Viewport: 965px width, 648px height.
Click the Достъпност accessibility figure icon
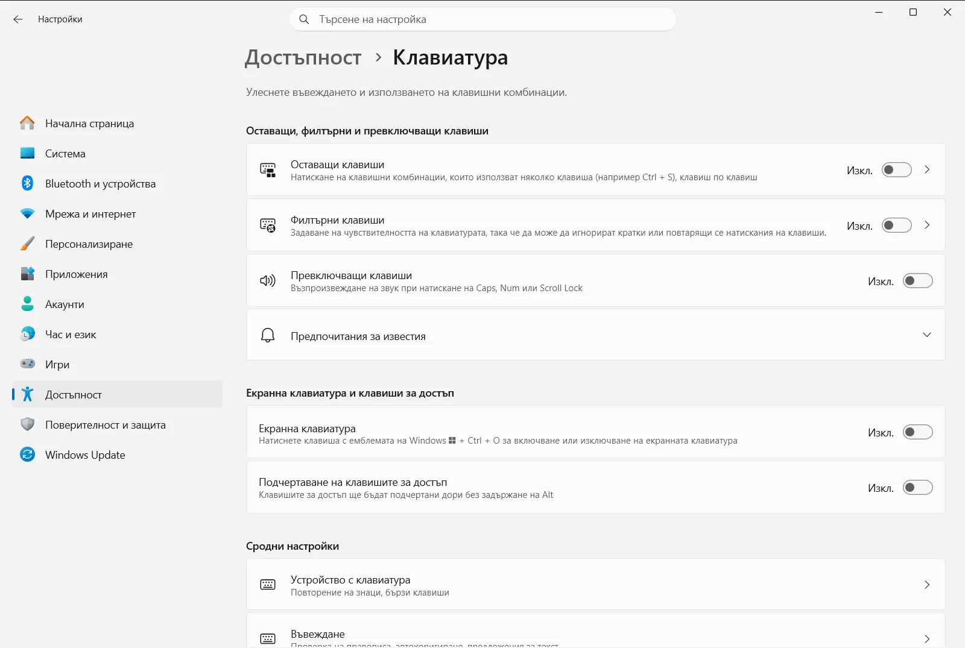click(x=27, y=394)
